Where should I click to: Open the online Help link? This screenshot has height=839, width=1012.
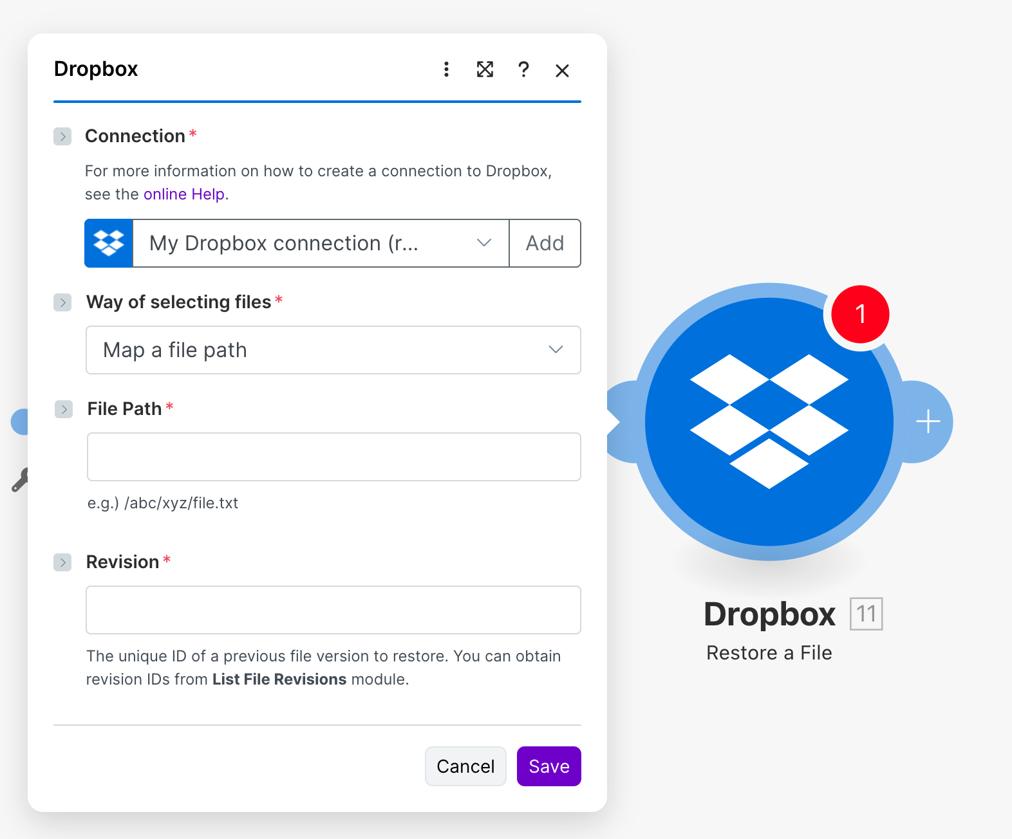[184, 194]
